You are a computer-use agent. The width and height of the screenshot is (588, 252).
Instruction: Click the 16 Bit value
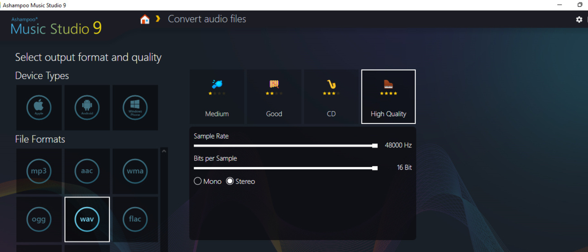click(404, 167)
